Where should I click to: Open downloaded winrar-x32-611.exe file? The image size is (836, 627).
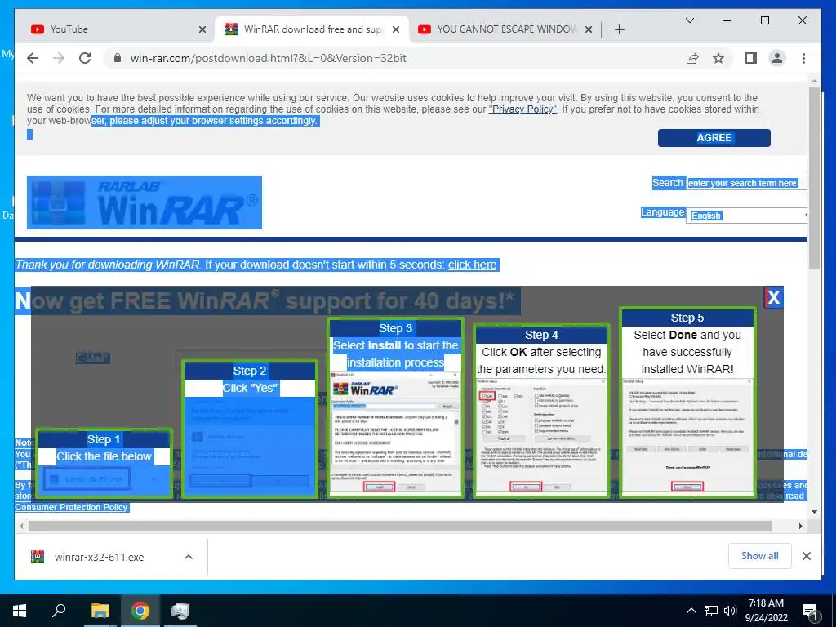click(x=99, y=557)
